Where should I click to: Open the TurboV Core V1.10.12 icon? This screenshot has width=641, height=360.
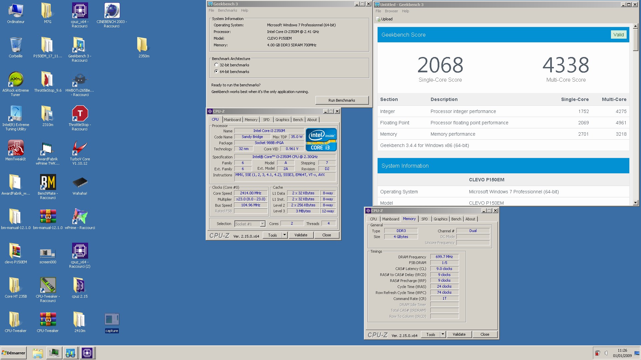[80, 148]
